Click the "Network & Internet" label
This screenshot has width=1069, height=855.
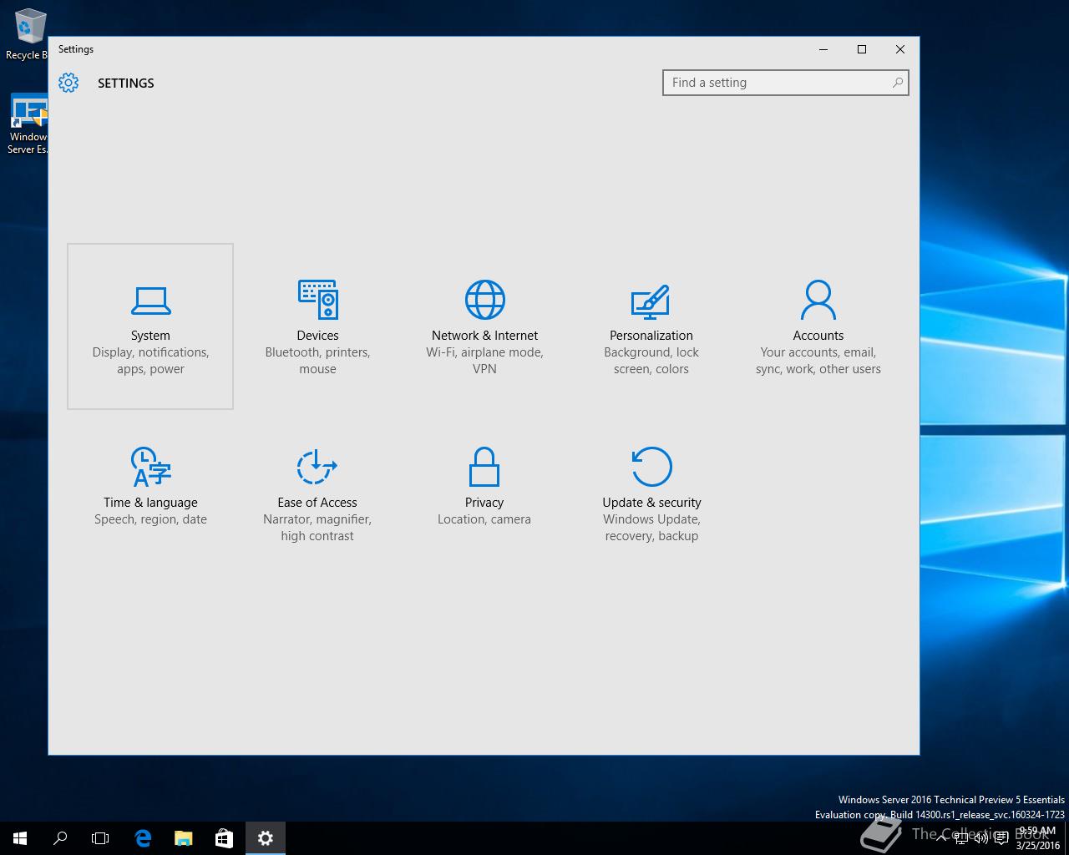tap(484, 336)
